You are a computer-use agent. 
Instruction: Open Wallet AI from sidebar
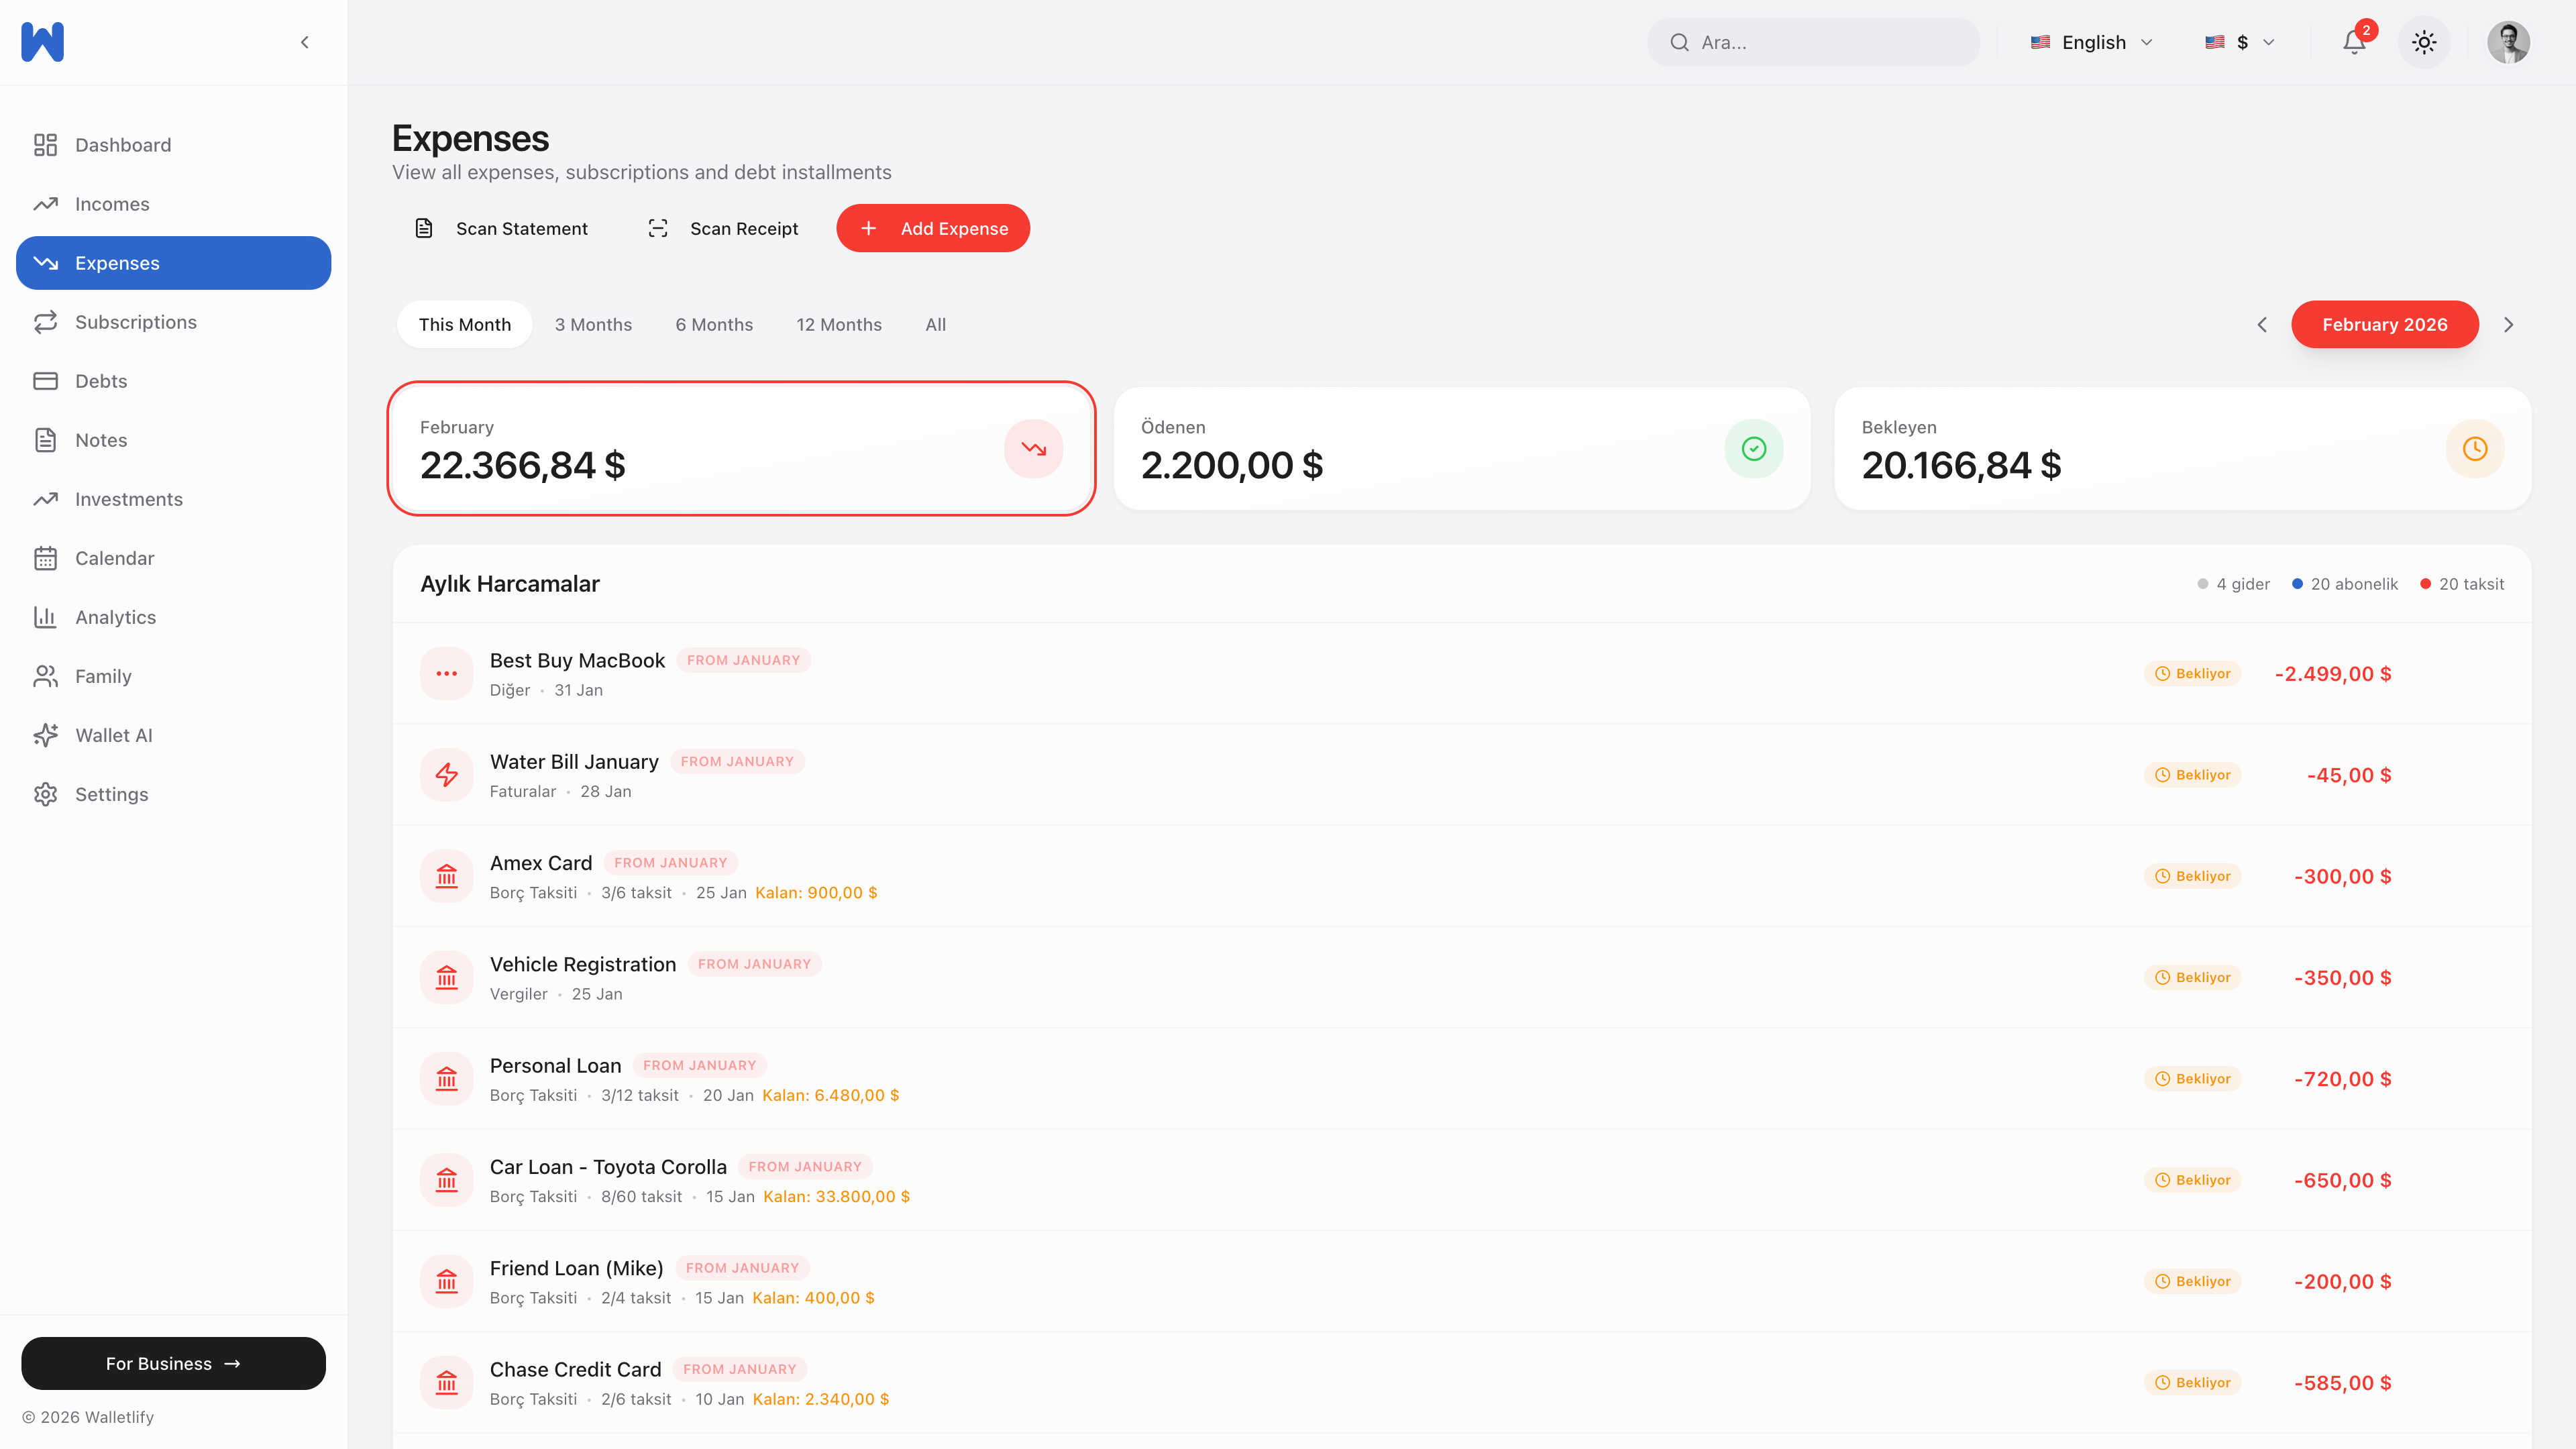coord(113,735)
